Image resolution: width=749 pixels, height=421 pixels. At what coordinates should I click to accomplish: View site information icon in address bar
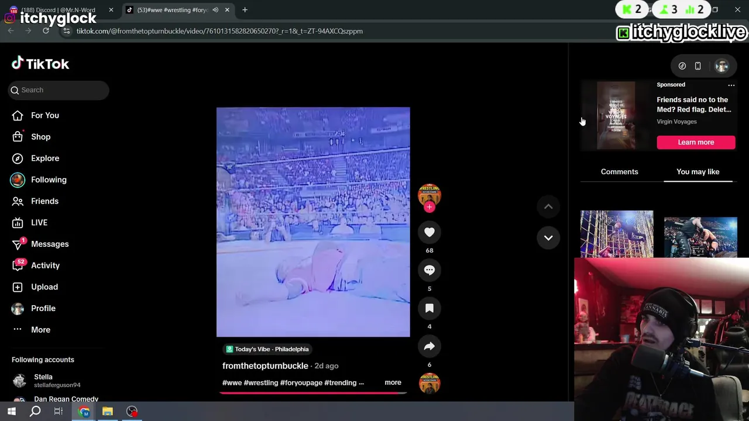(66, 31)
